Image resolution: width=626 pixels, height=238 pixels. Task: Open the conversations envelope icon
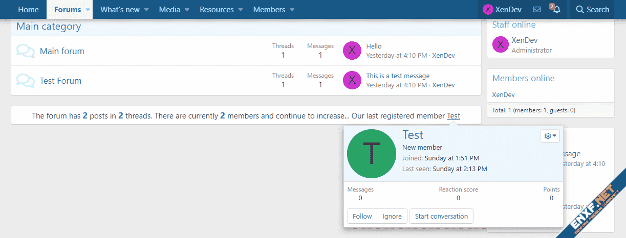[537, 9]
